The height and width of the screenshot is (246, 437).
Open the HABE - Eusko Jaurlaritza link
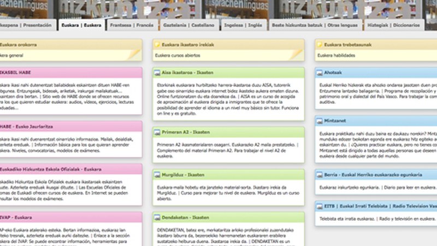tap(26, 127)
